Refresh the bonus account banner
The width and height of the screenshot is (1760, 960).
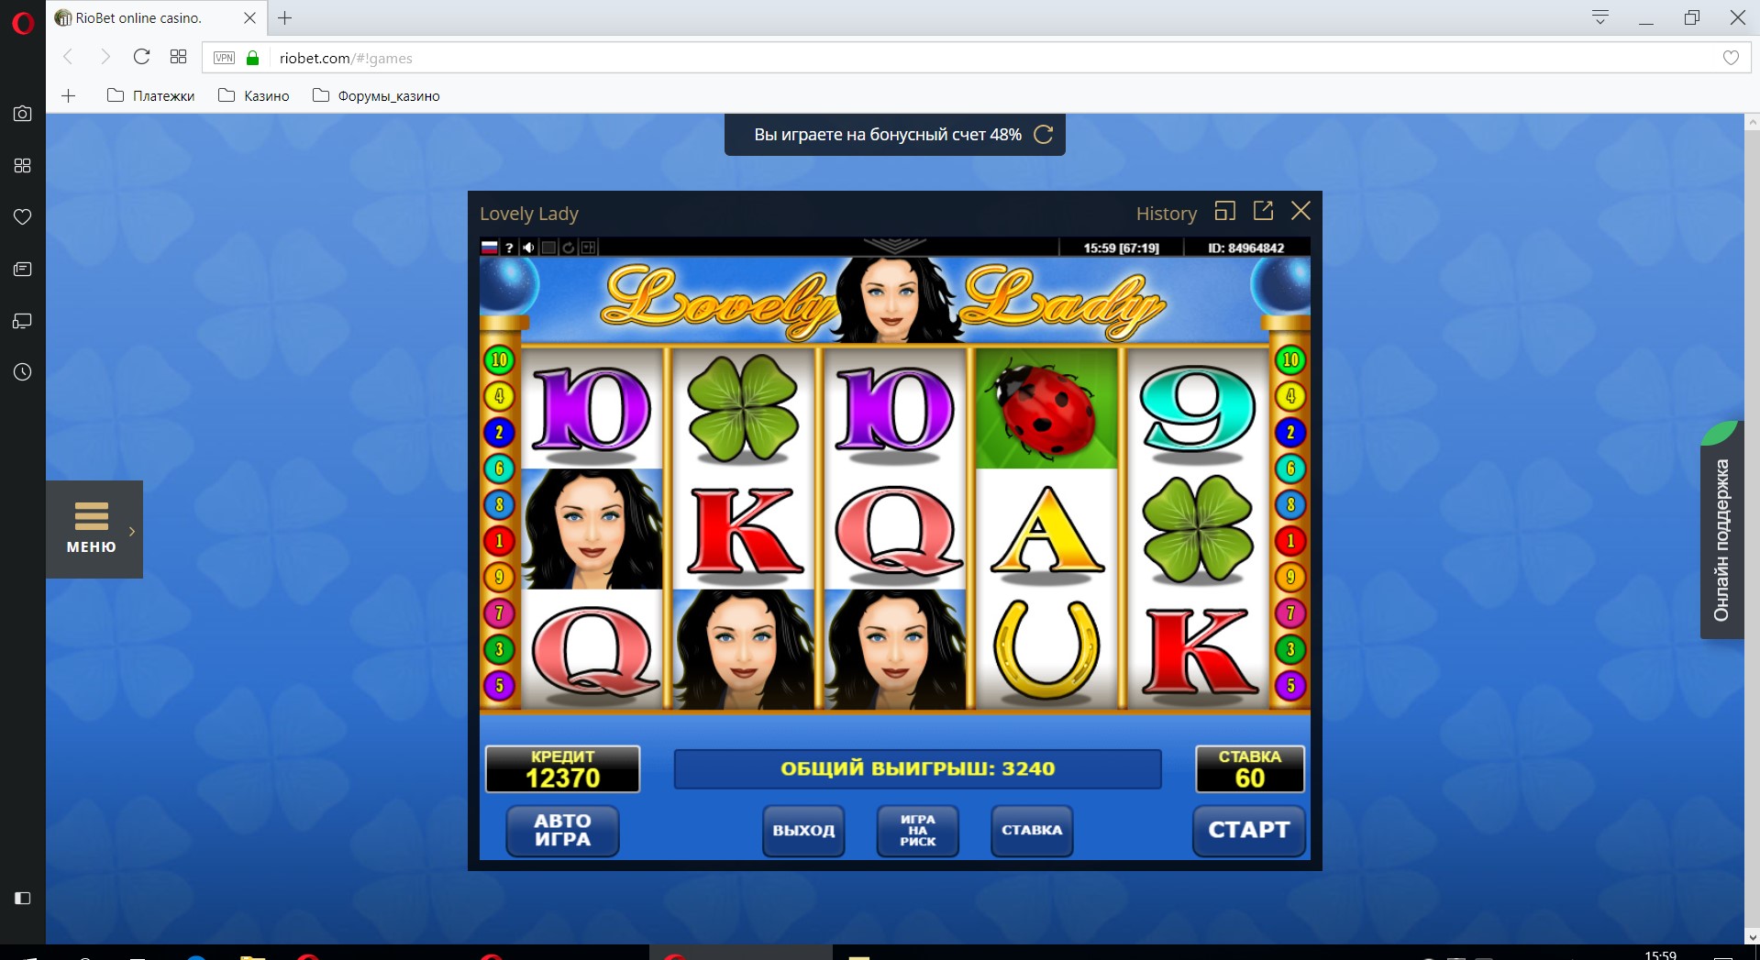point(1044,135)
